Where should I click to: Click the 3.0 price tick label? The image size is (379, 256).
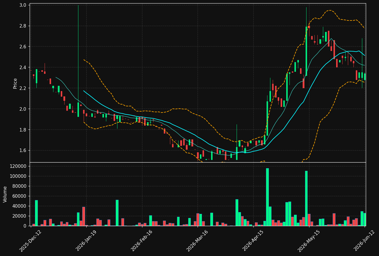tap(23, 5)
